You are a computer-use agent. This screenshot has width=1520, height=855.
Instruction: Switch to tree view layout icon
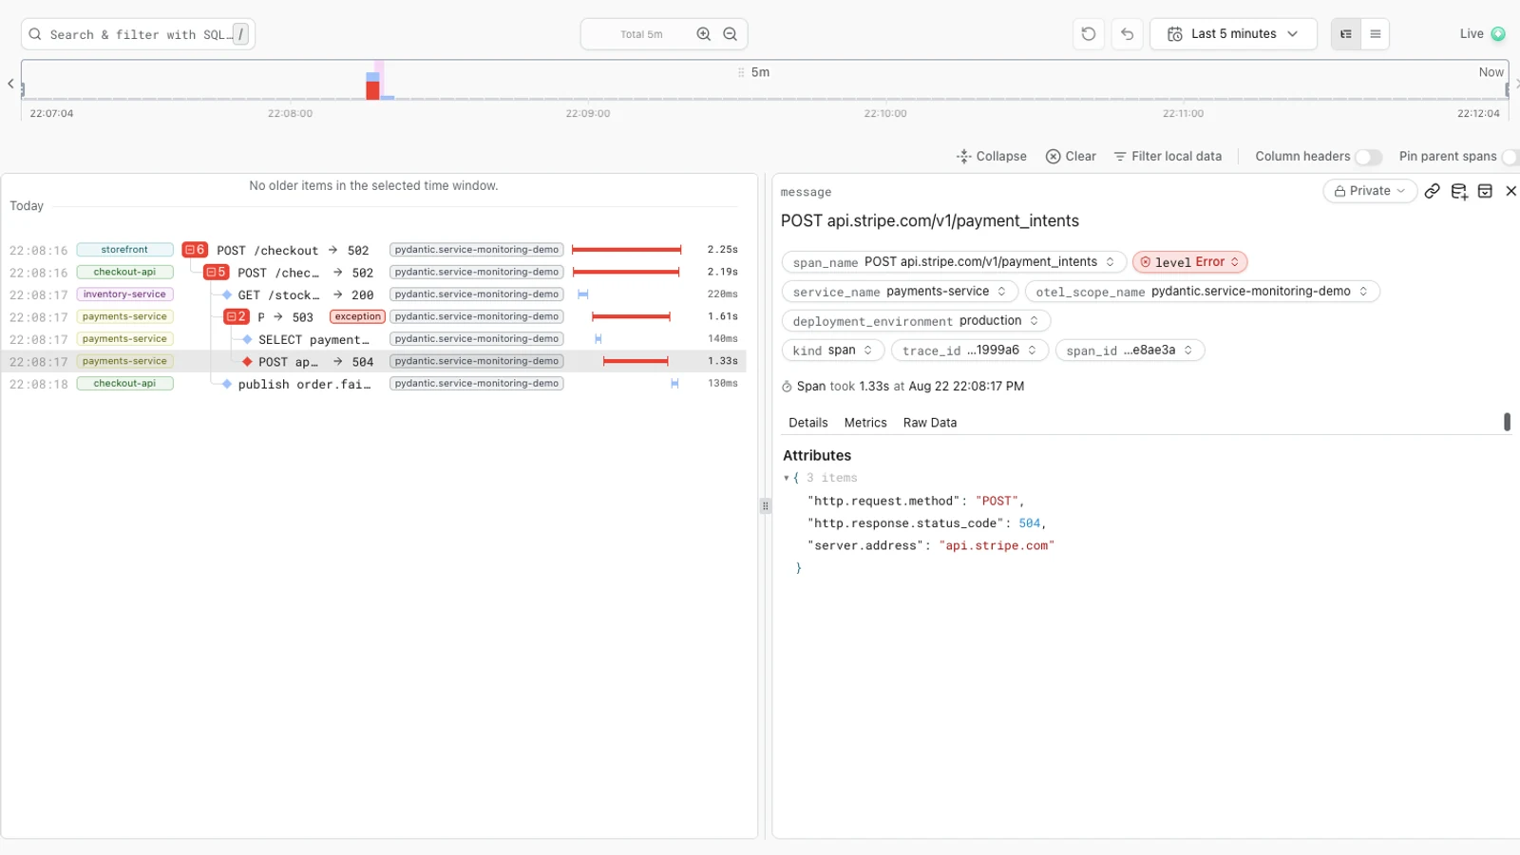click(x=1346, y=34)
